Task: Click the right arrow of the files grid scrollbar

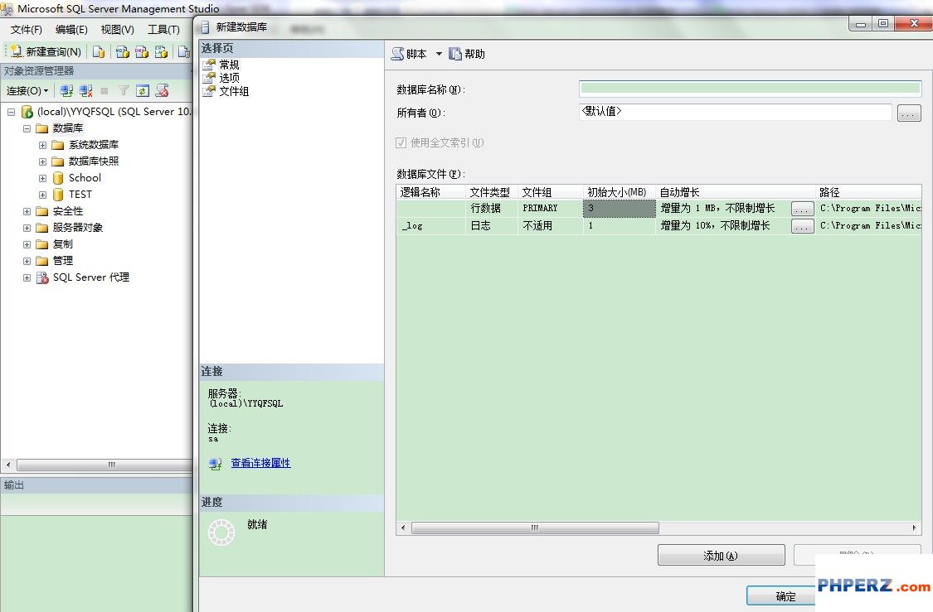Action: (x=915, y=528)
